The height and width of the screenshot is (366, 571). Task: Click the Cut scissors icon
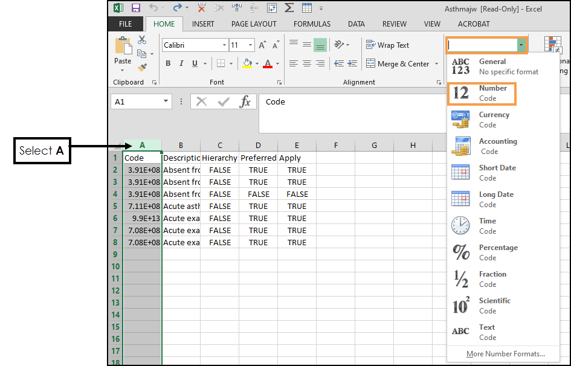(142, 40)
